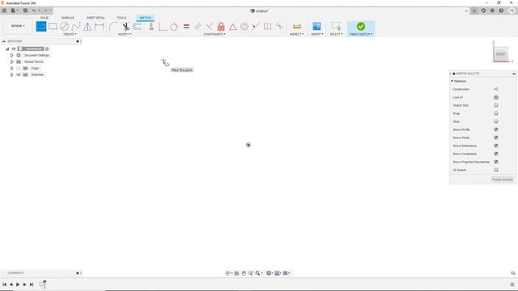Toggle Snap checkbox
Viewport: 518px width, 291px height.
496,113
